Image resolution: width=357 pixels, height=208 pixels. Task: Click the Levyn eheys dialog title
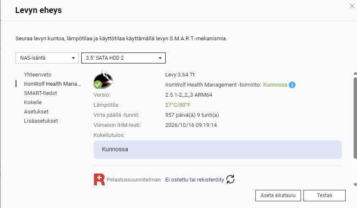[x=38, y=10]
